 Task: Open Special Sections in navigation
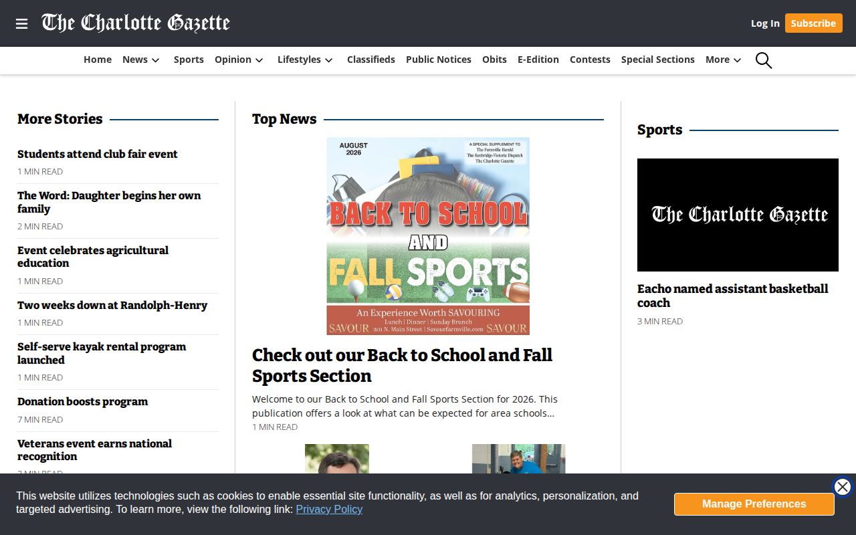coord(658,60)
